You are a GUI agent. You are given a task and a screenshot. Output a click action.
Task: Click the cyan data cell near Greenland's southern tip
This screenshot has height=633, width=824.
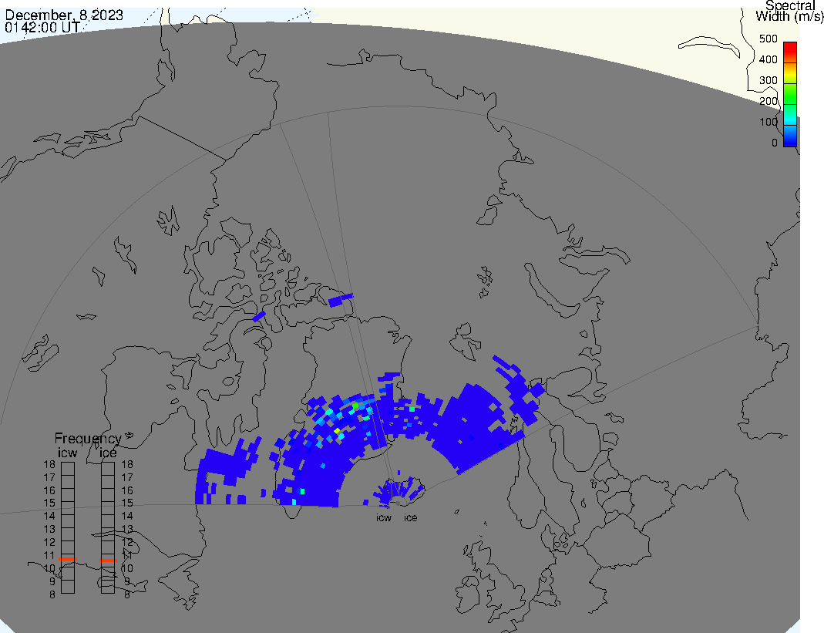click(x=294, y=502)
